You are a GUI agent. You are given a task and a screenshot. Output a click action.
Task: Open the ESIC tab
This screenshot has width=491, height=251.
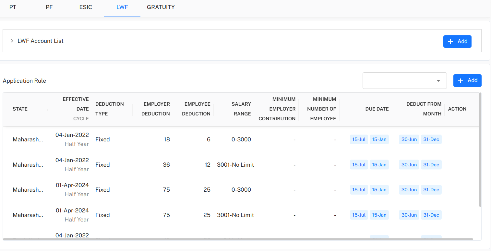[x=86, y=7]
